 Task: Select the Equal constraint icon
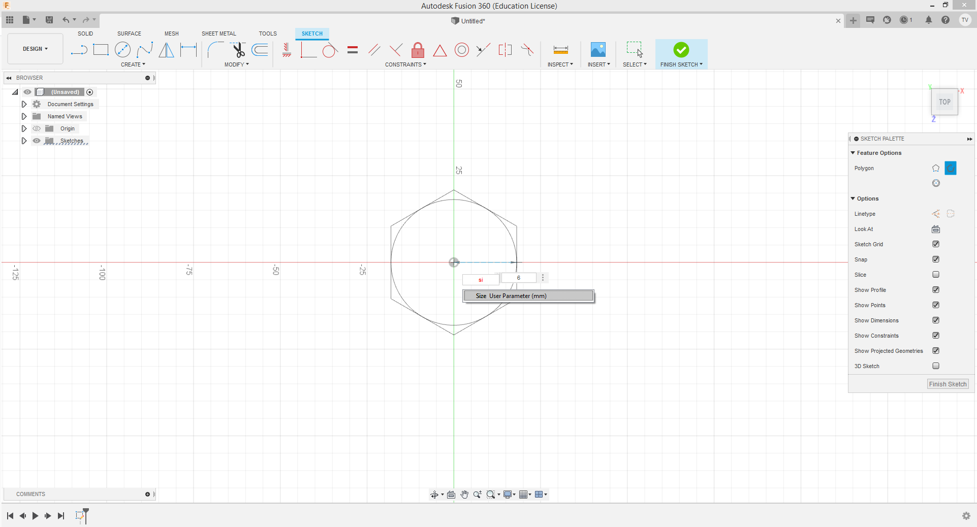pos(353,50)
